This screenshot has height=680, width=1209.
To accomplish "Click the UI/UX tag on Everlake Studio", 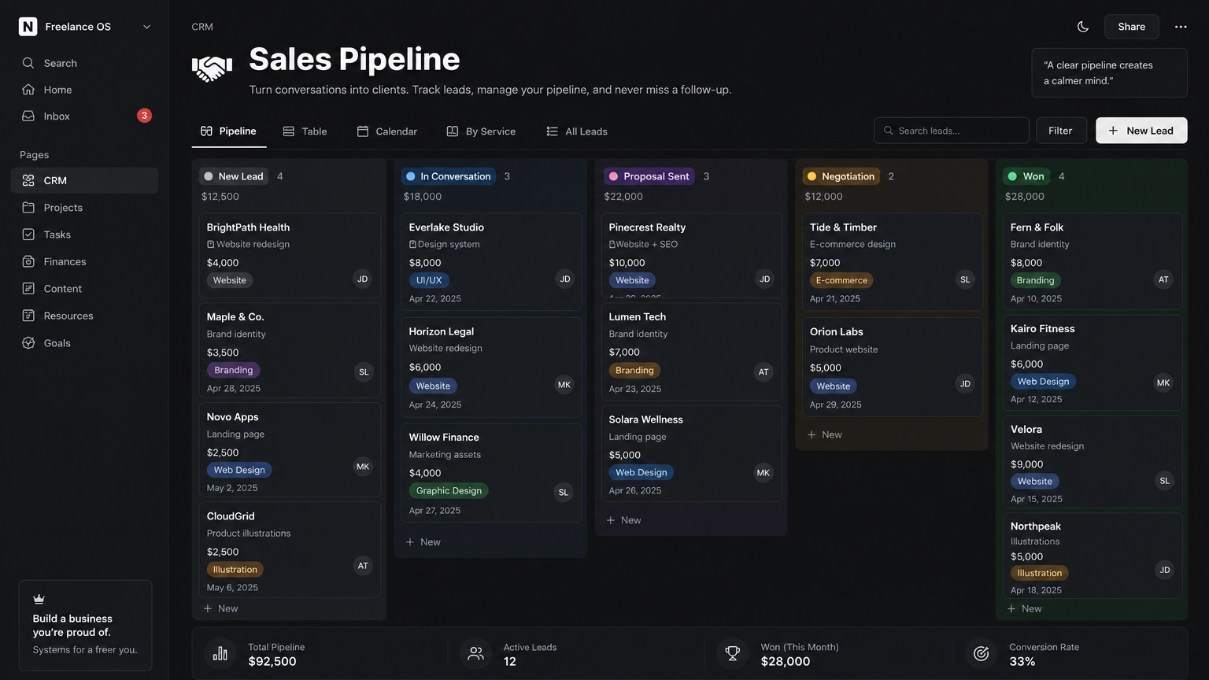I will pyautogui.click(x=429, y=280).
